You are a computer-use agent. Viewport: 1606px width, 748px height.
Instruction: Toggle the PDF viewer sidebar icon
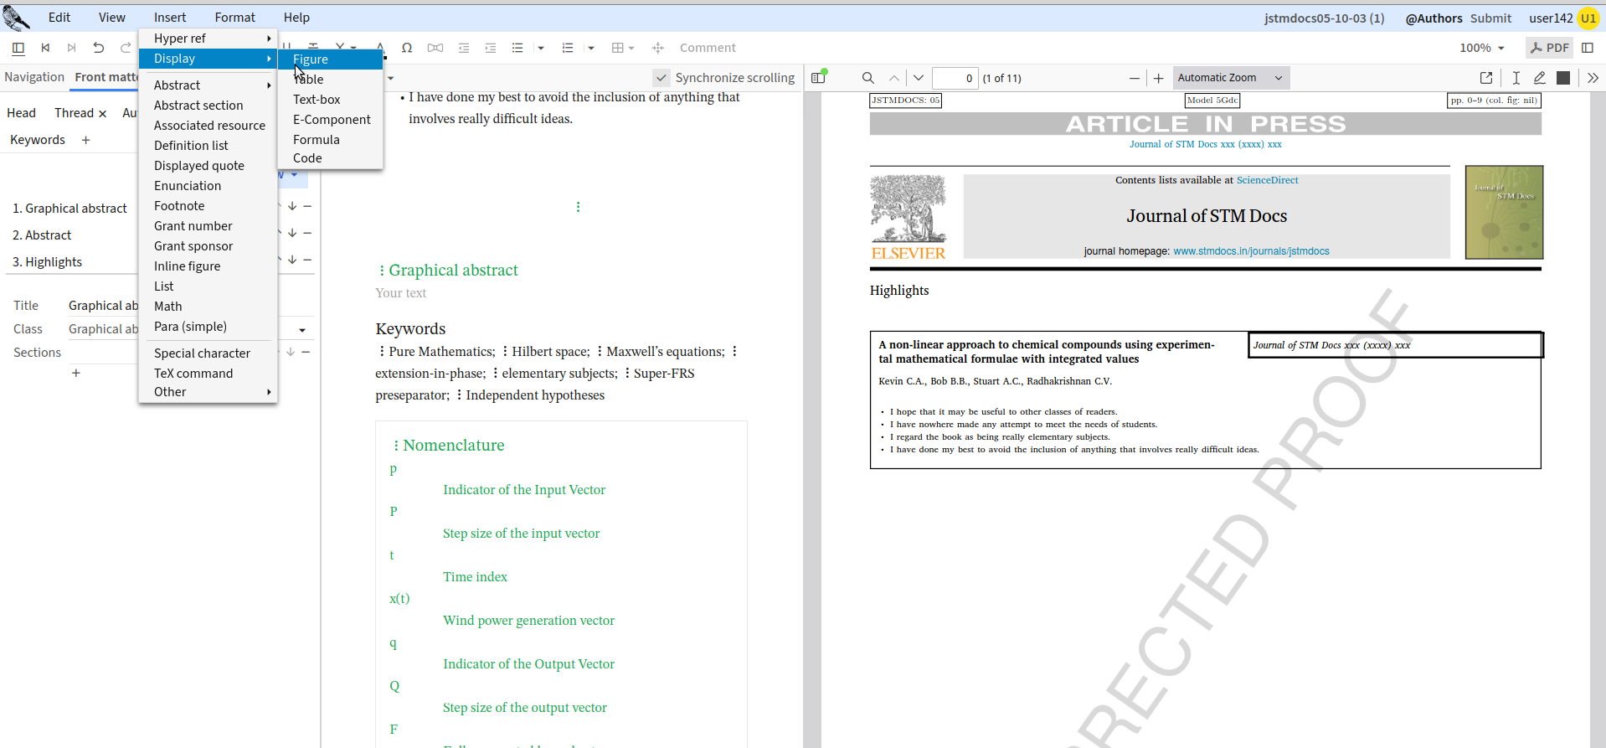point(819,78)
